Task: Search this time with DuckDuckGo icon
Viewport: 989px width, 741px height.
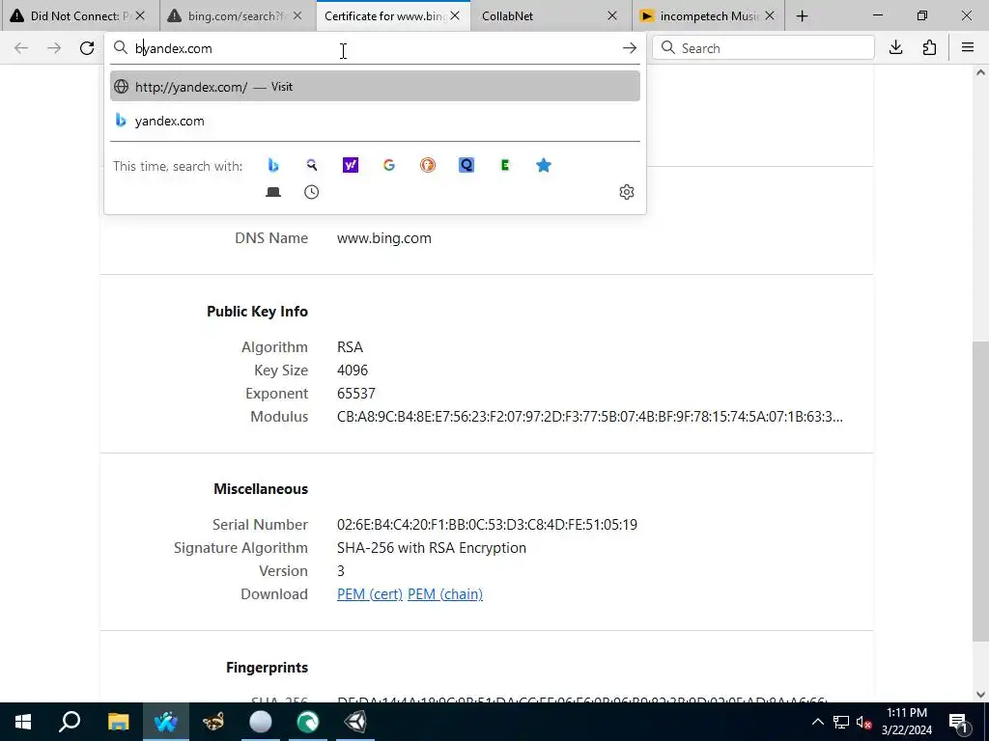Action: click(x=428, y=165)
